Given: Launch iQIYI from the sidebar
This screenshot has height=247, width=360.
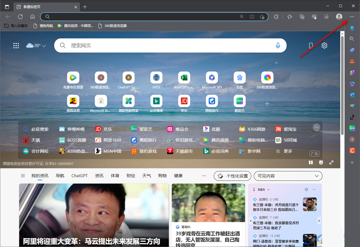Looking at the screenshot, I should 352,128.
